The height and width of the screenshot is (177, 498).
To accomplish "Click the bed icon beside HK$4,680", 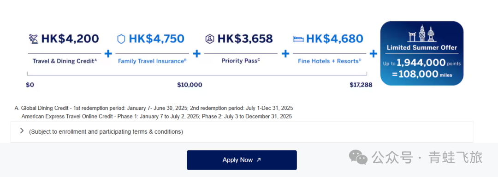I will (298, 39).
